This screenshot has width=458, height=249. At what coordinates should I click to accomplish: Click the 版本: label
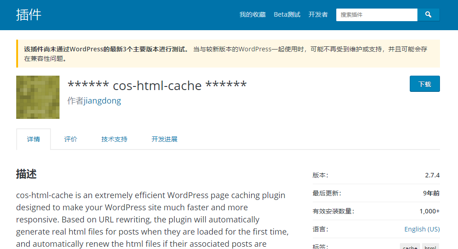pyautogui.click(x=321, y=175)
